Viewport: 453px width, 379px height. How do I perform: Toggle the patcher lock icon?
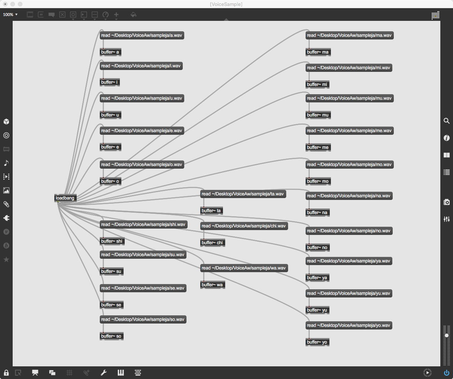click(6, 373)
